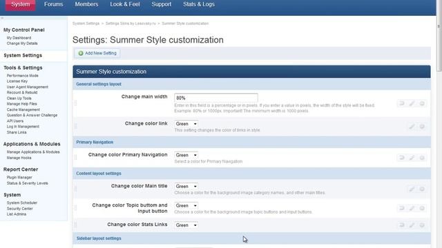
Task: Open Change My Details link
Action: 22,43
